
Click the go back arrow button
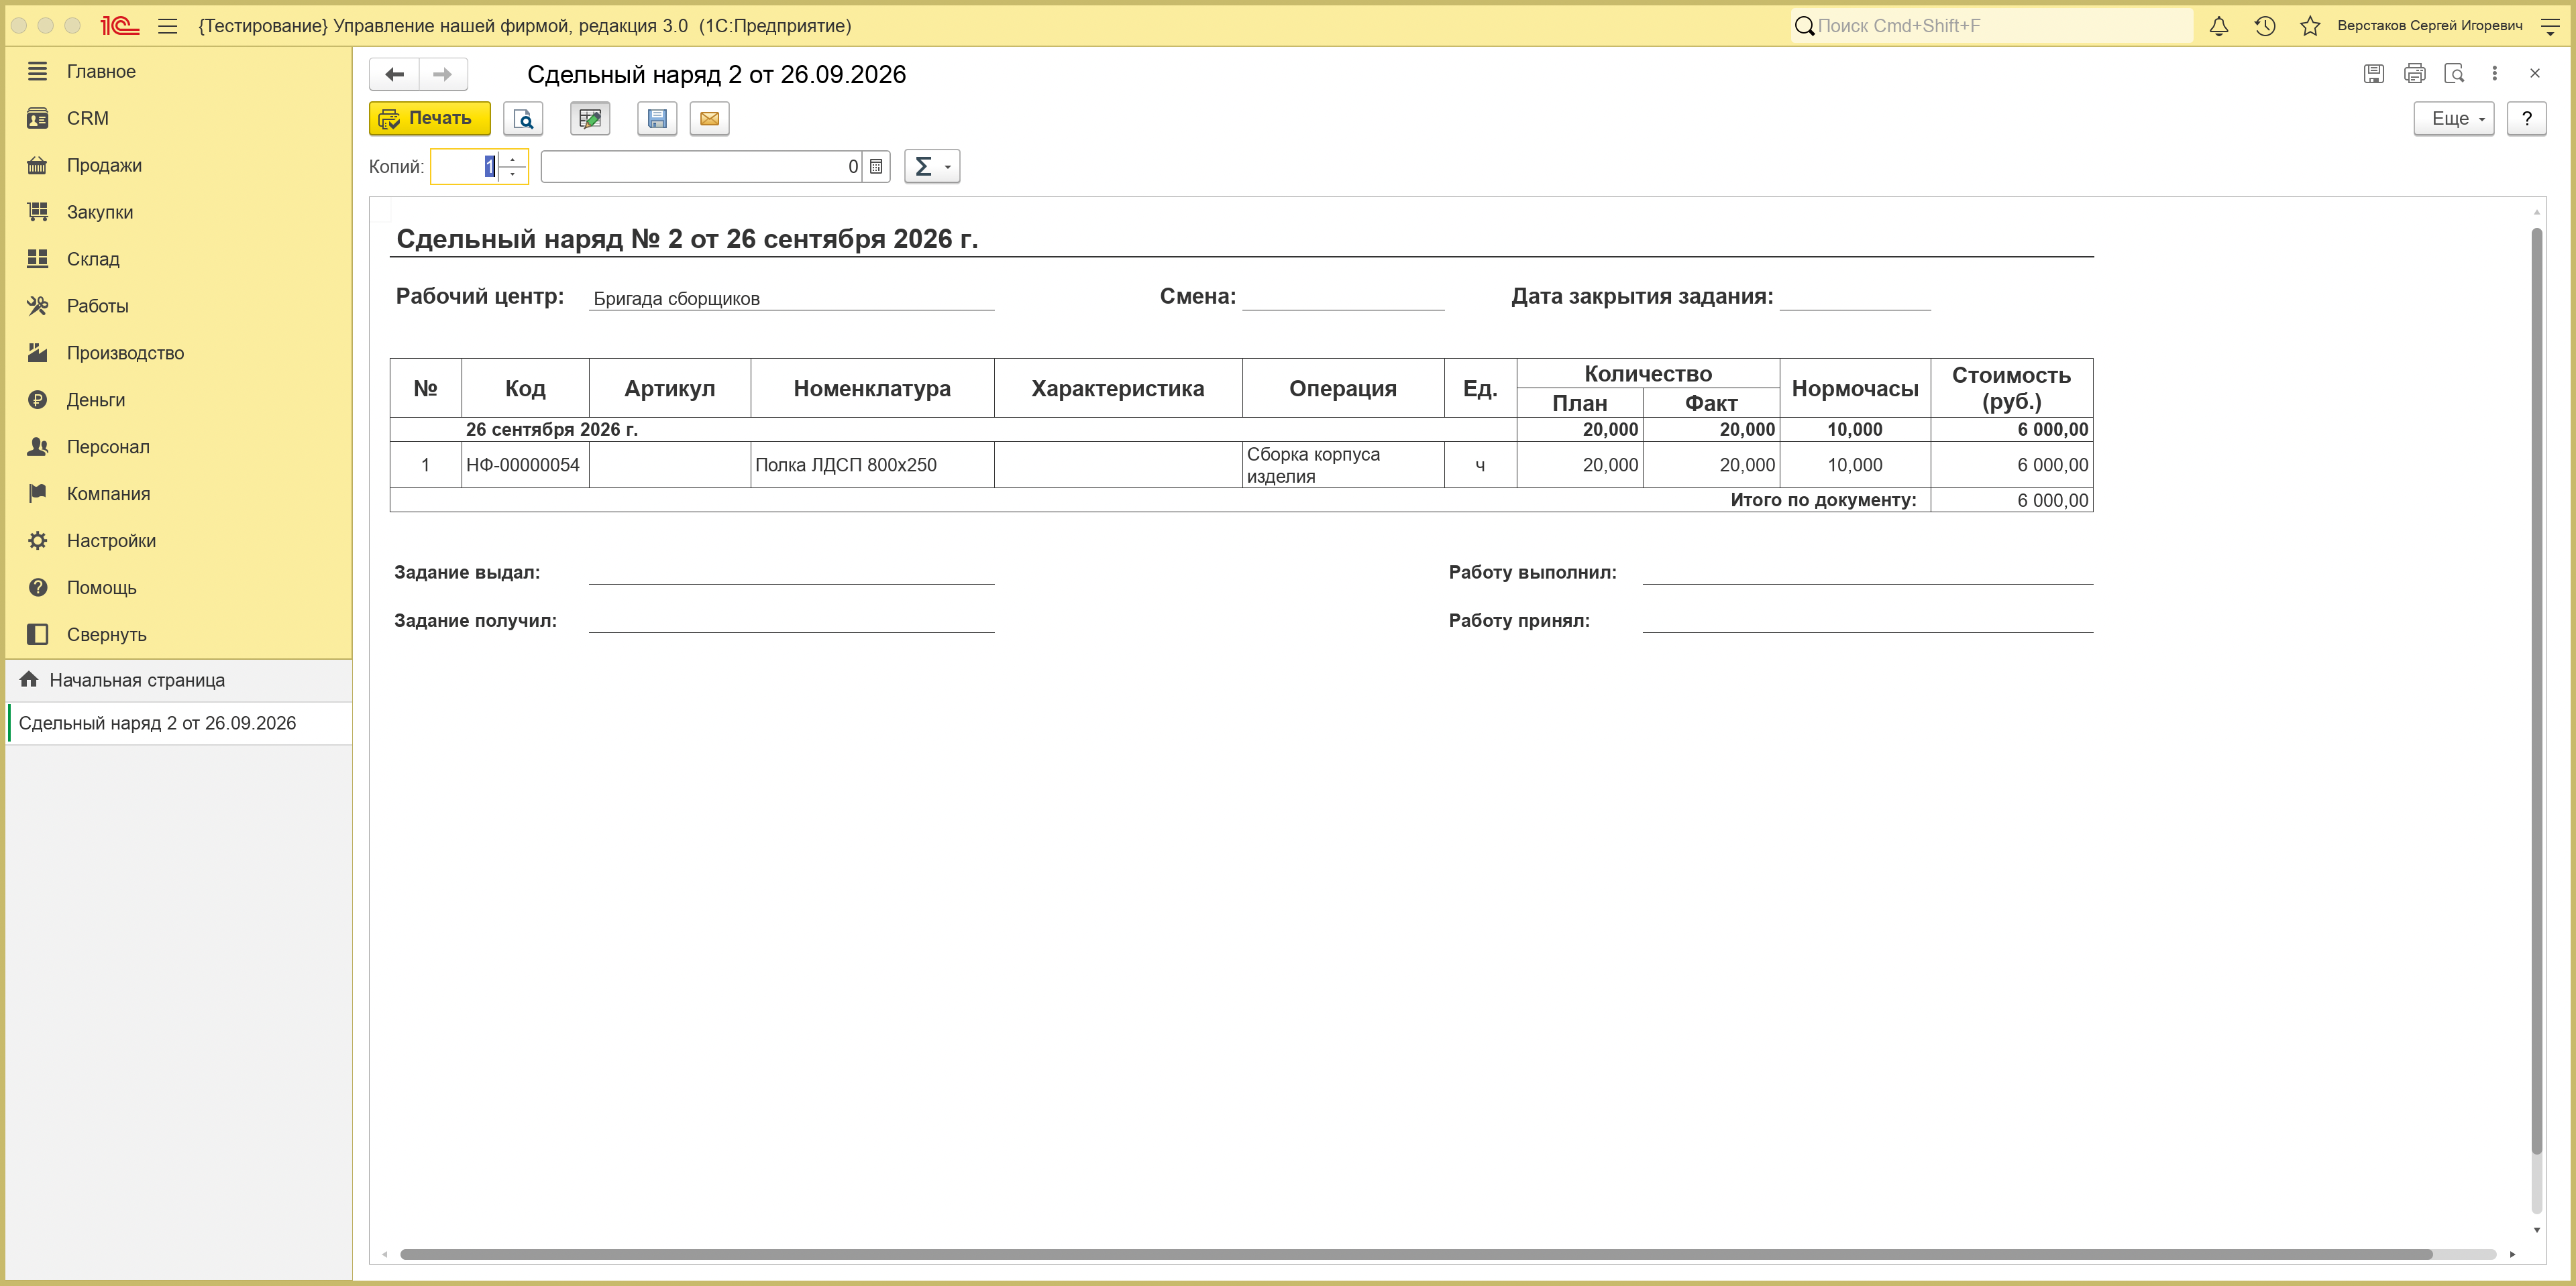coord(395,74)
